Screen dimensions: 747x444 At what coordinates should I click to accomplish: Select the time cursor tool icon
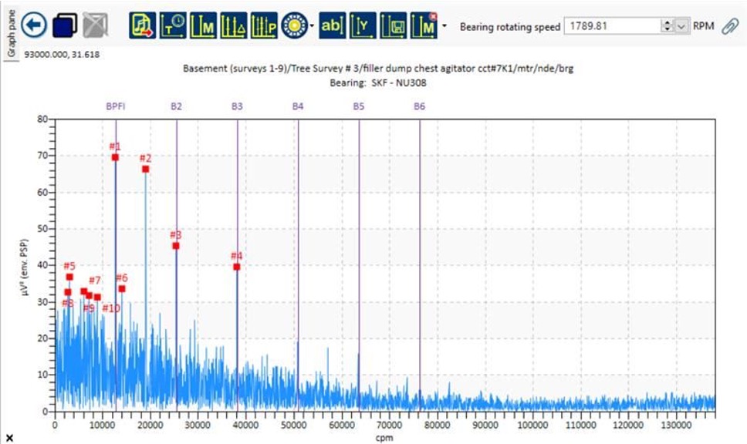pos(173,25)
